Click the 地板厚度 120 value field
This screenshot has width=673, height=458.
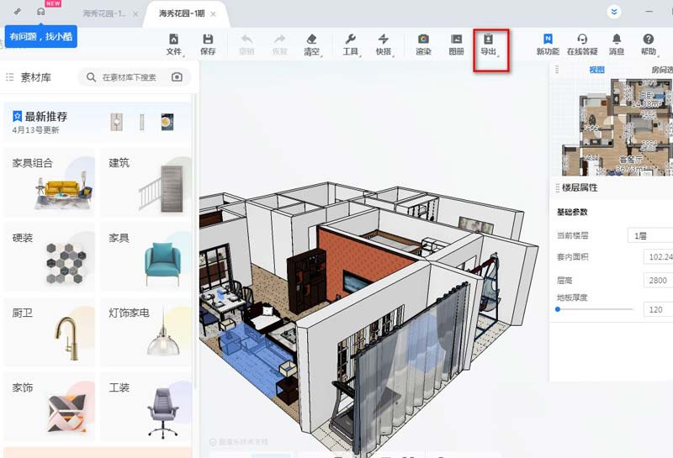click(658, 309)
